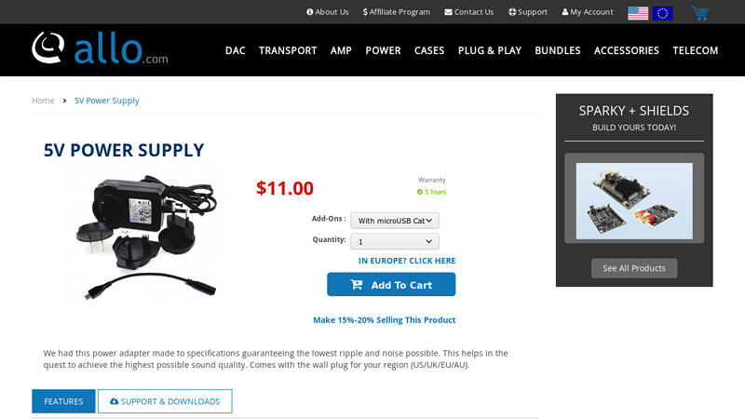
Task: Click the allo.com logo
Action: 100,48
